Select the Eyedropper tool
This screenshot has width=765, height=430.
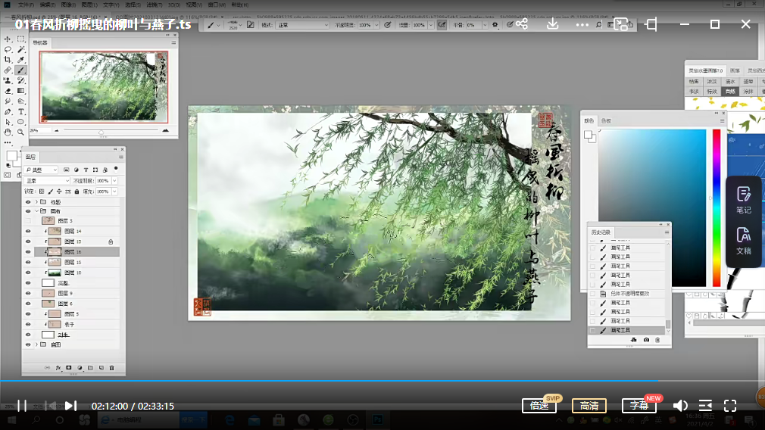coord(21,60)
